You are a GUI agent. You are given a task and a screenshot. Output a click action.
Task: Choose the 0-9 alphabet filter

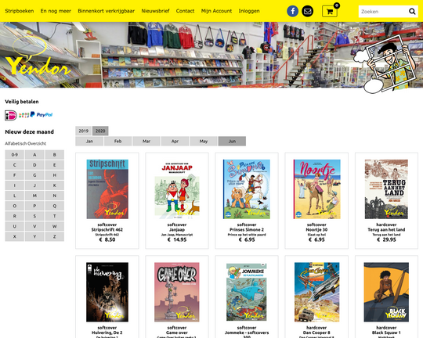[15, 155]
